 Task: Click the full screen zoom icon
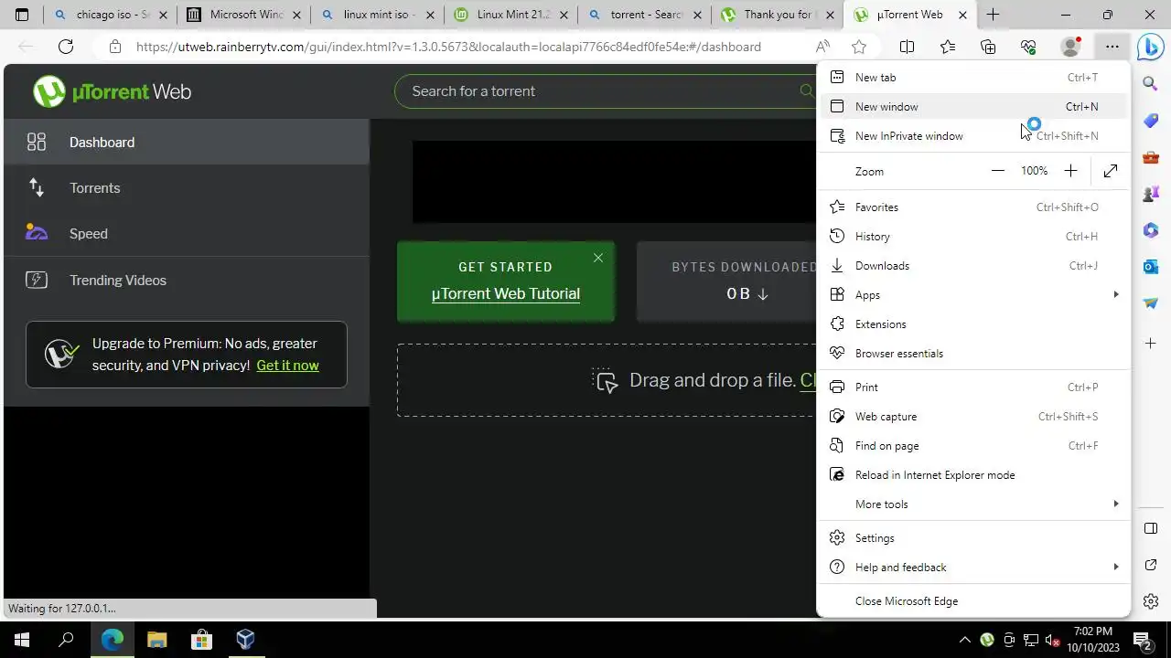1111,171
